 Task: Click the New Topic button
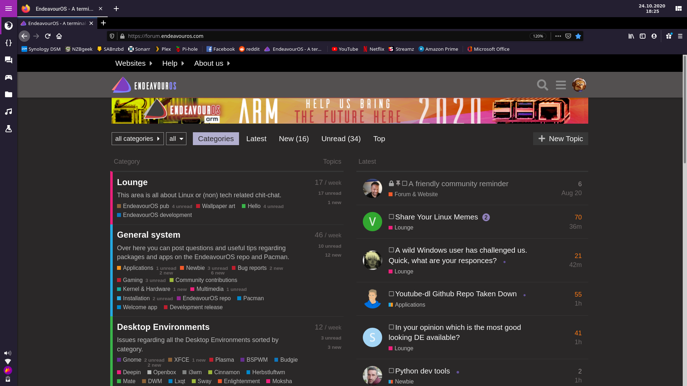[560, 139]
